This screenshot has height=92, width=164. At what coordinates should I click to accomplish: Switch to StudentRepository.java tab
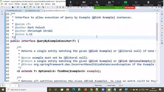pos(13,11)
